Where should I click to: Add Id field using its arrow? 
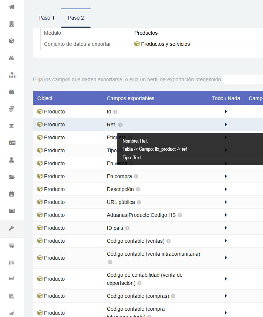pos(226,112)
